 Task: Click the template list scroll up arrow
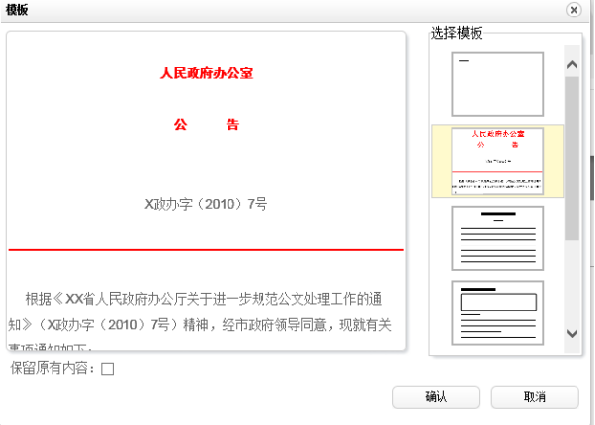coord(572,65)
